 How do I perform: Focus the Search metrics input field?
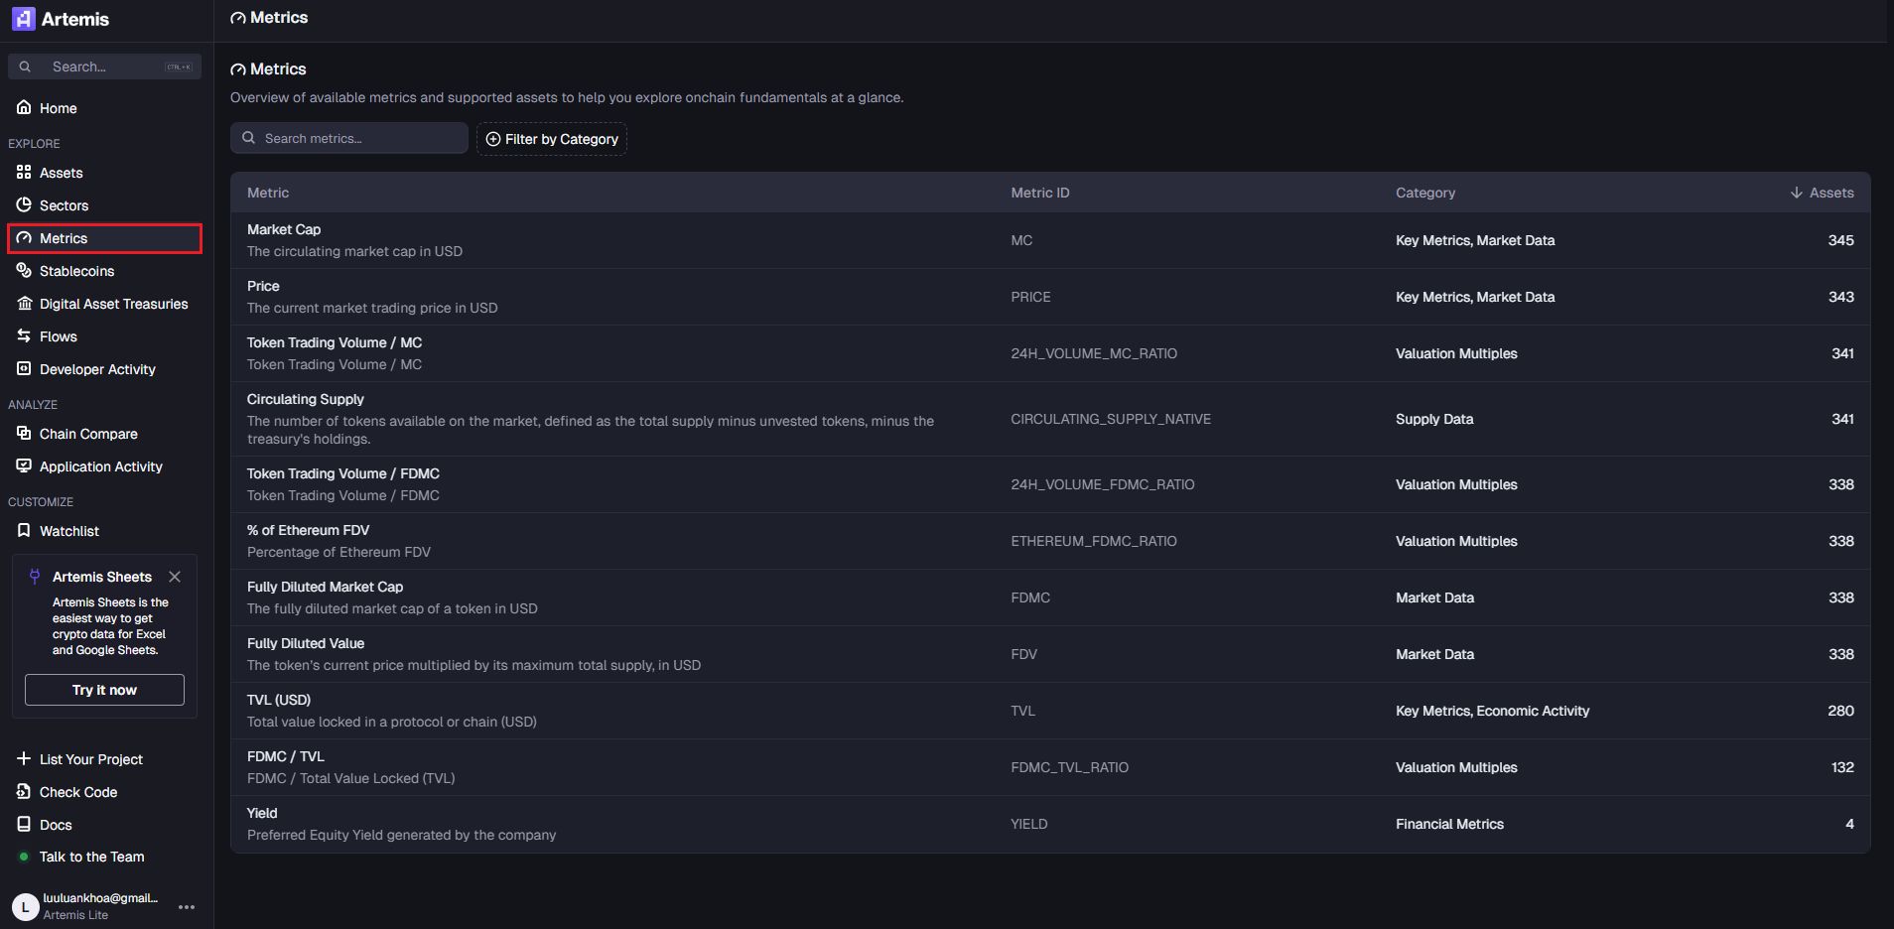click(349, 138)
